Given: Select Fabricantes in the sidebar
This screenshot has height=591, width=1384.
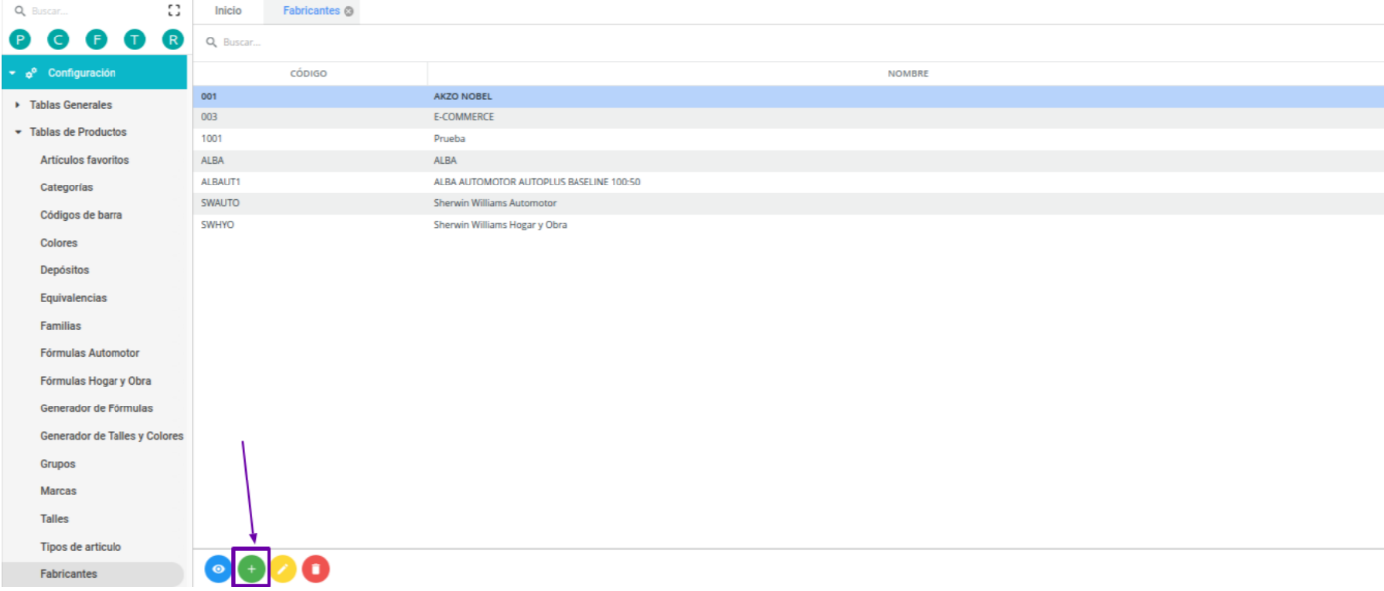Looking at the screenshot, I should tap(69, 574).
